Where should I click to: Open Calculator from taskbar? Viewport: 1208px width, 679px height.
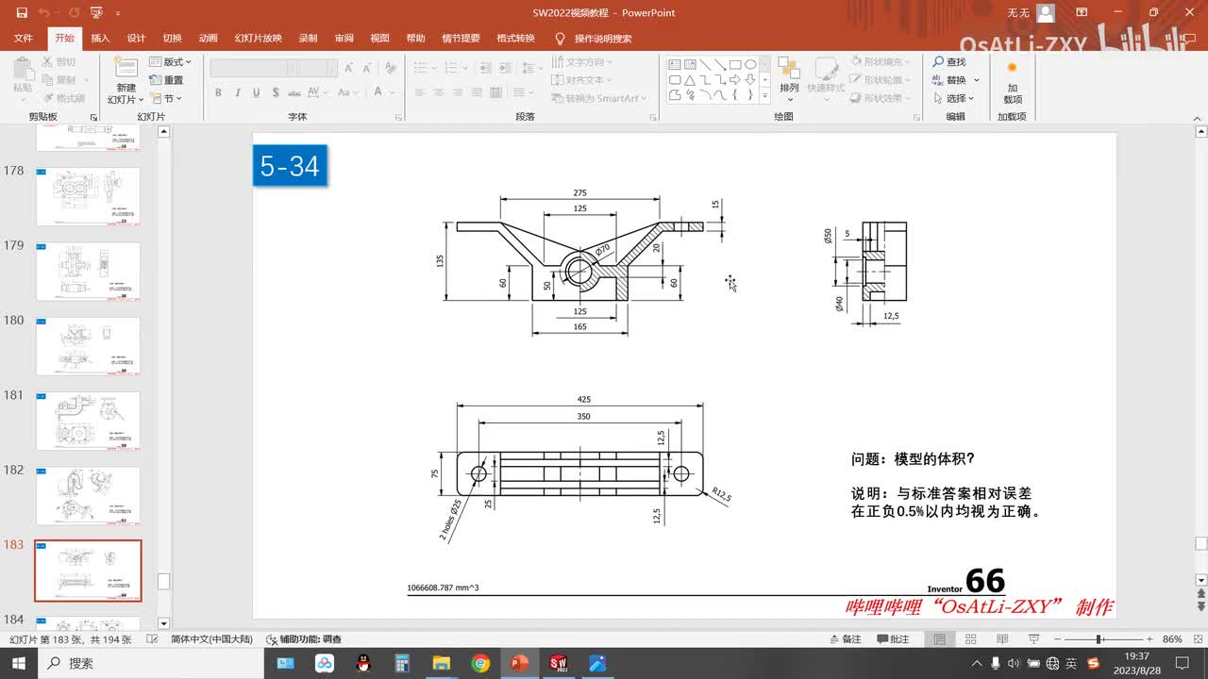(x=402, y=663)
